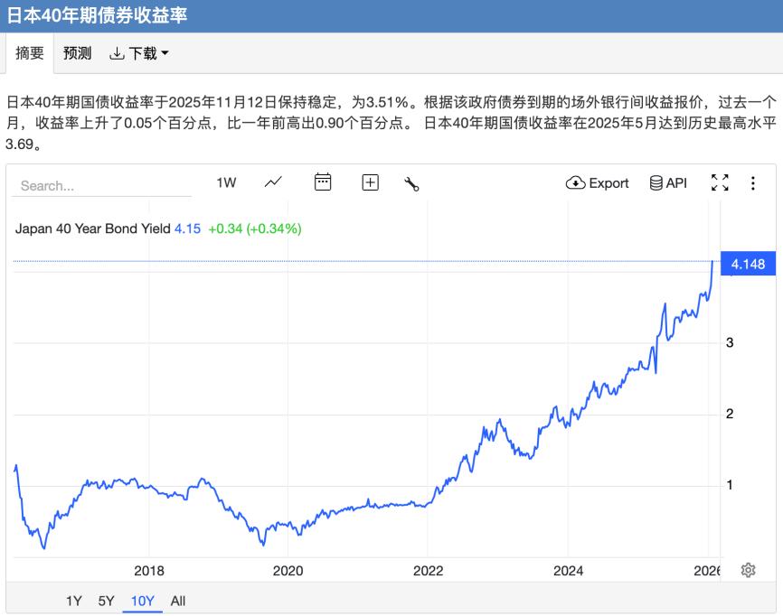The image size is (783, 616).
Task: Switch to the 预测 tab
Action: (x=75, y=52)
